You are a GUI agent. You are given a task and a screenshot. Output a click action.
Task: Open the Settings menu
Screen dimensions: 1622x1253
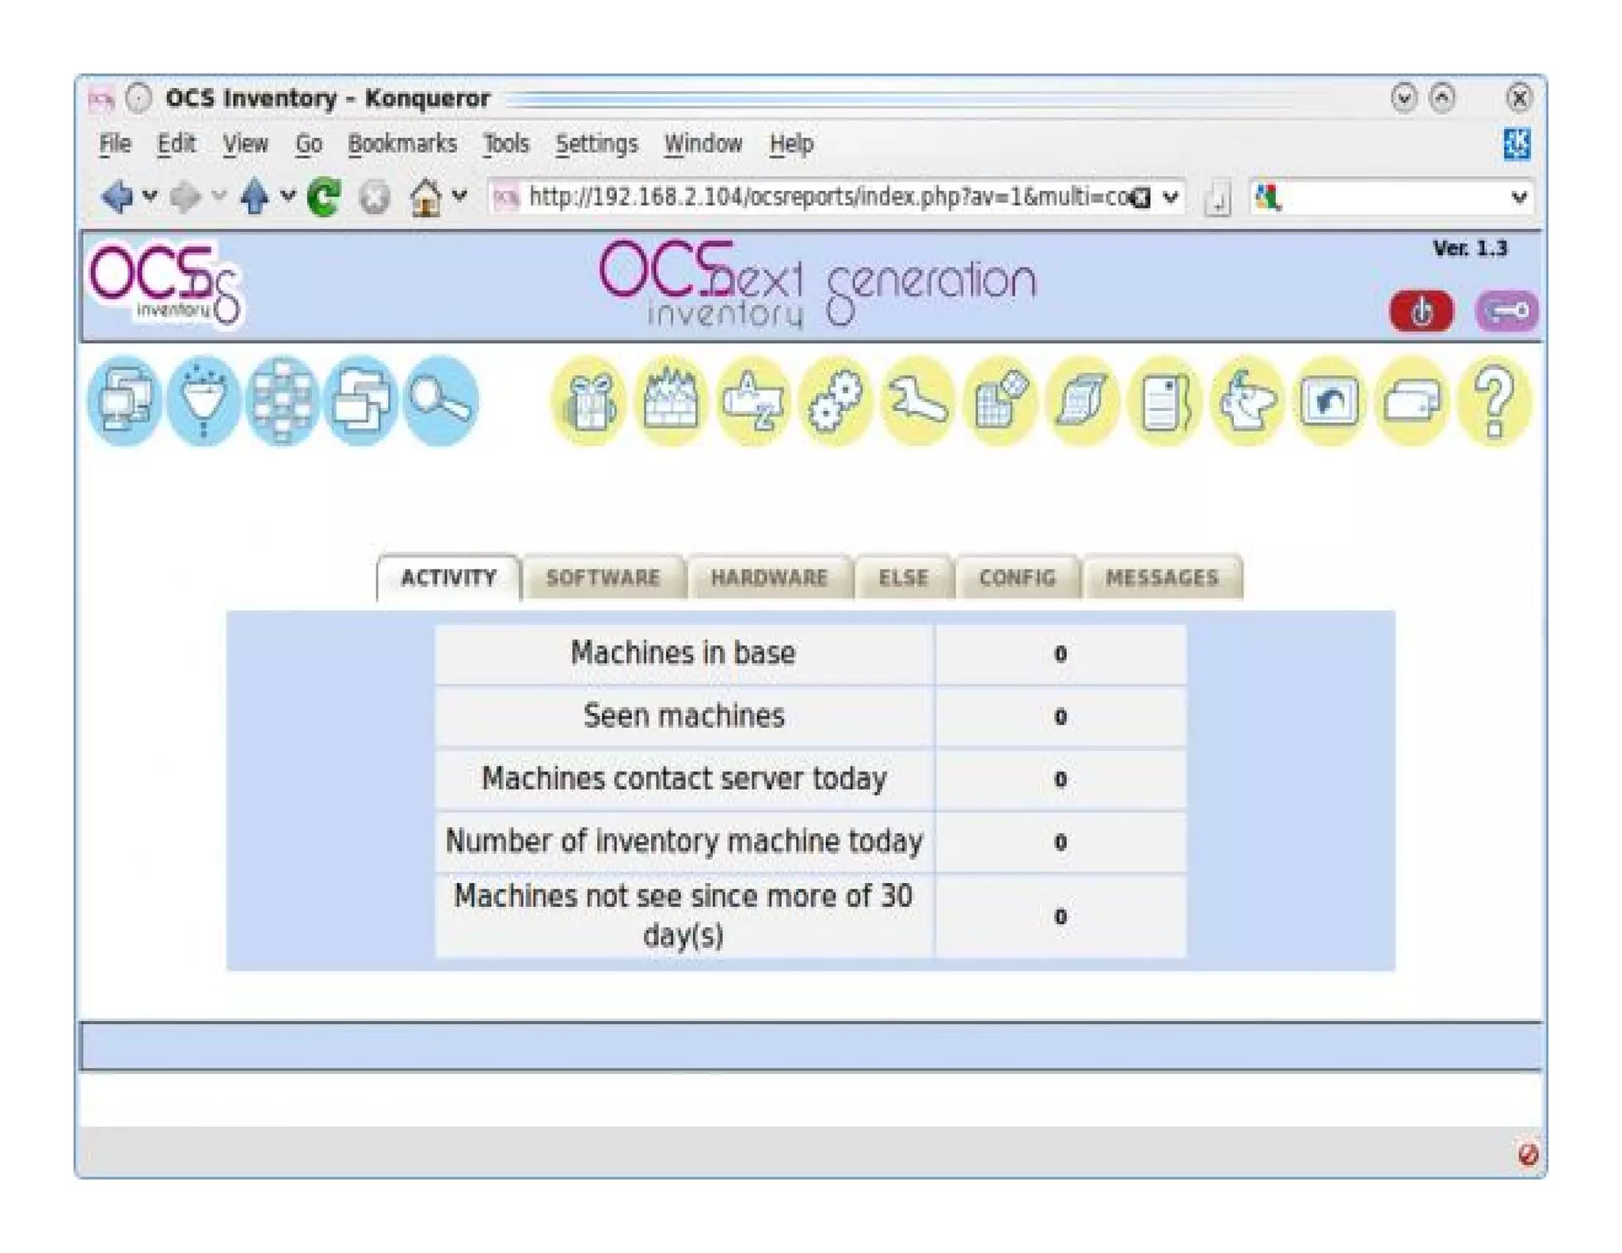[x=596, y=144]
